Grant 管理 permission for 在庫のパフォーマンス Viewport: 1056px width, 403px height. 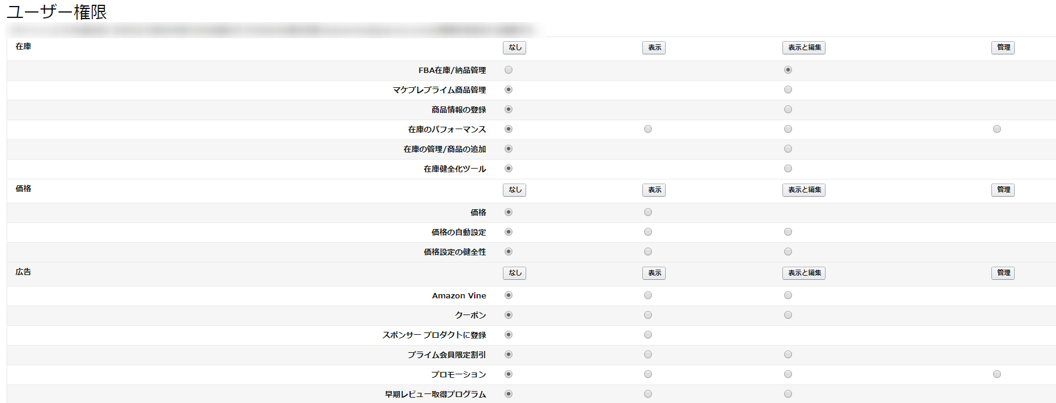pos(997,129)
